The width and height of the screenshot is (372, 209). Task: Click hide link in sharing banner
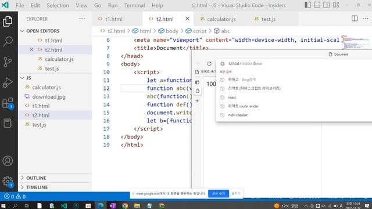click(x=236, y=193)
